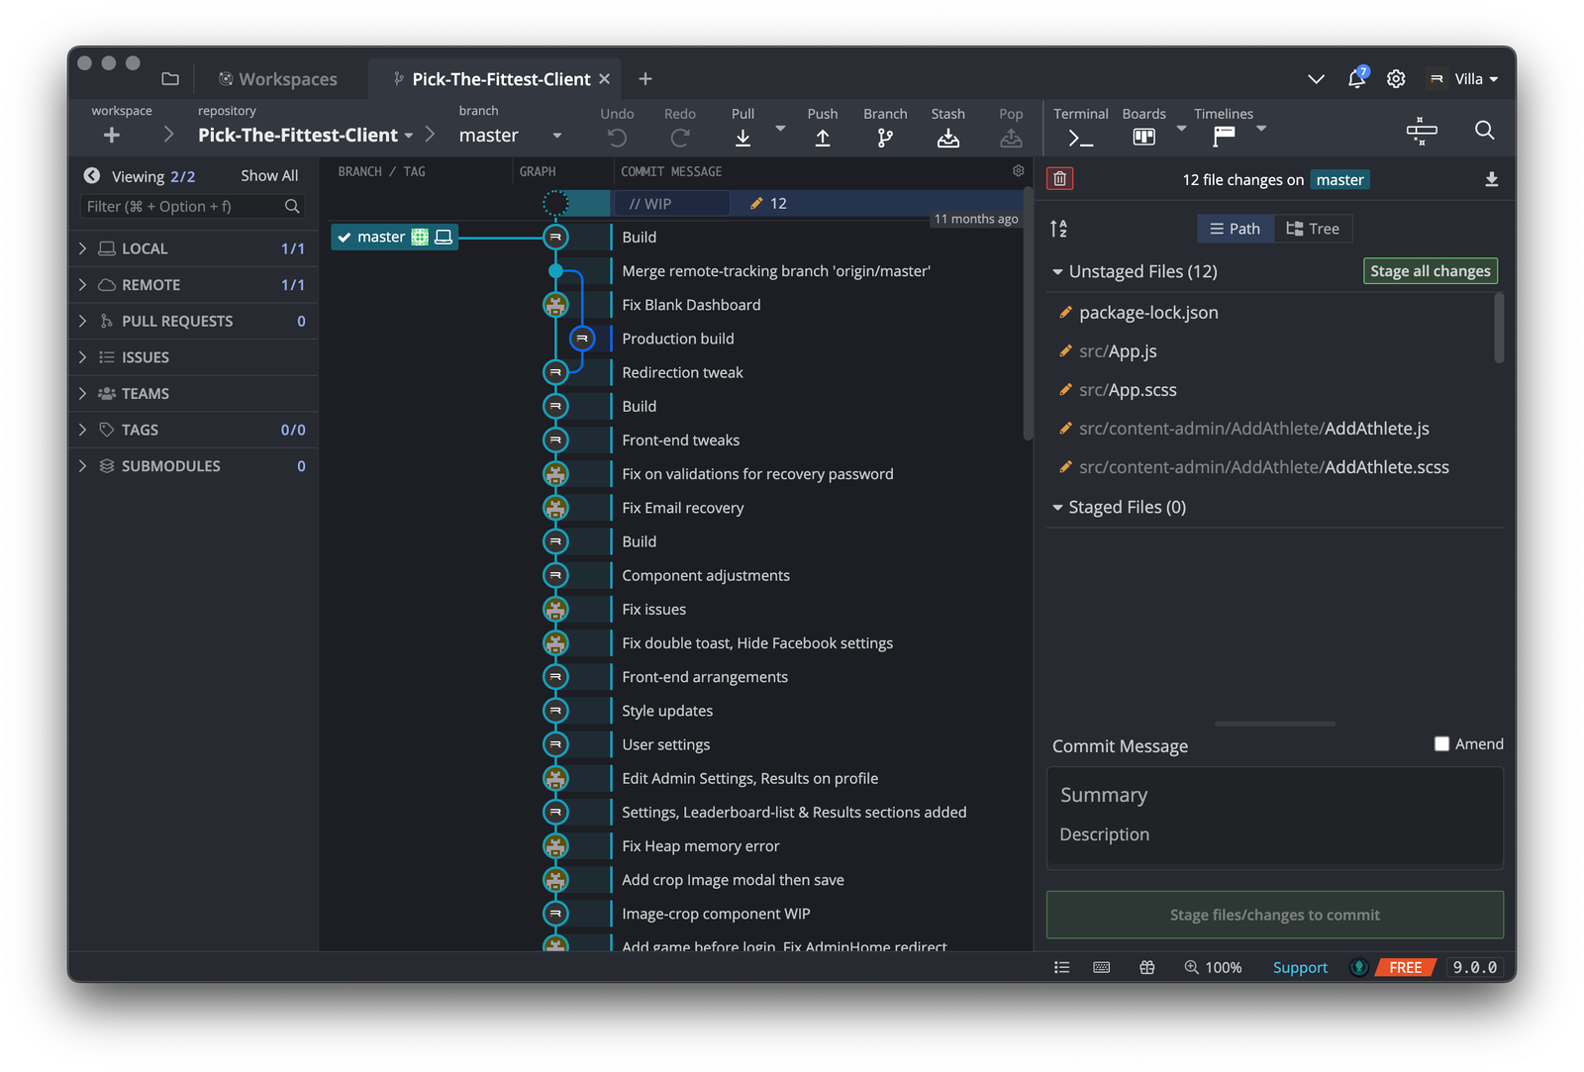The image size is (1584, 1072).
Task: Stash changes using Stash icon
Action: [x=947, y=138]
